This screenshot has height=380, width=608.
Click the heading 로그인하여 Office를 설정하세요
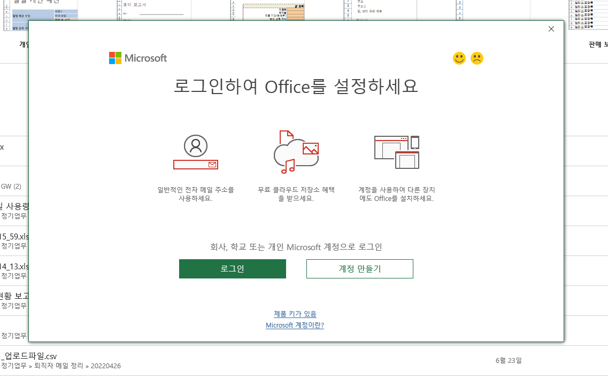(x=296, y=86)
